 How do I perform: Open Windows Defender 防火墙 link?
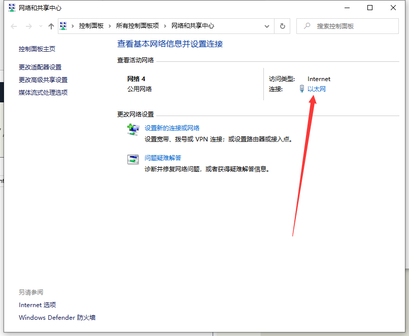pos(57,318)
